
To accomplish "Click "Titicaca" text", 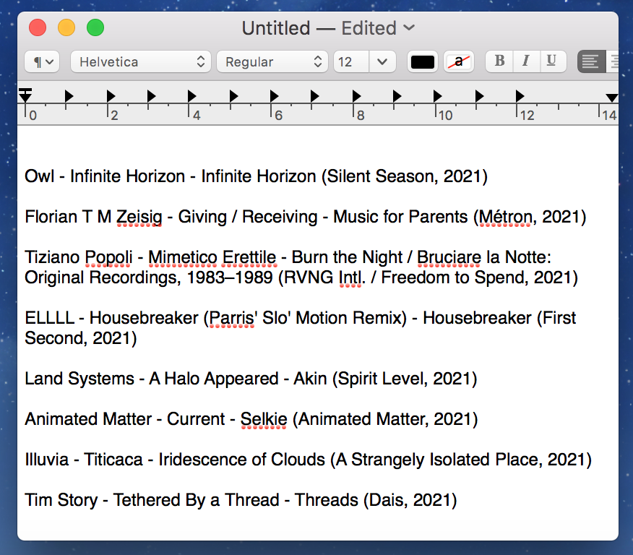I will point(113,460).
